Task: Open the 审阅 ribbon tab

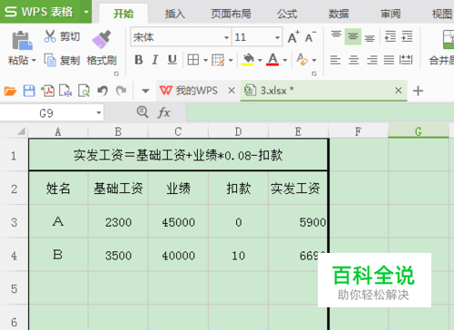Action: [390, 14]
